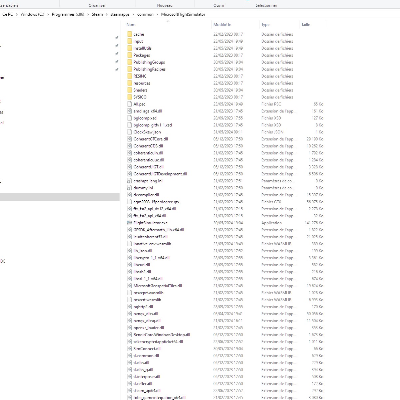The width and height of the screenshot is (400, 400).
Task: Click the cache folder icon
Action: click(x=130, y=34)
